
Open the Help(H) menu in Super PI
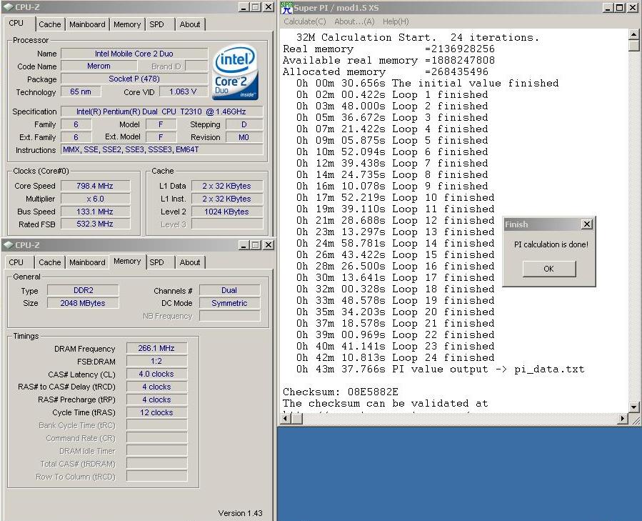(x=396, y=21)
